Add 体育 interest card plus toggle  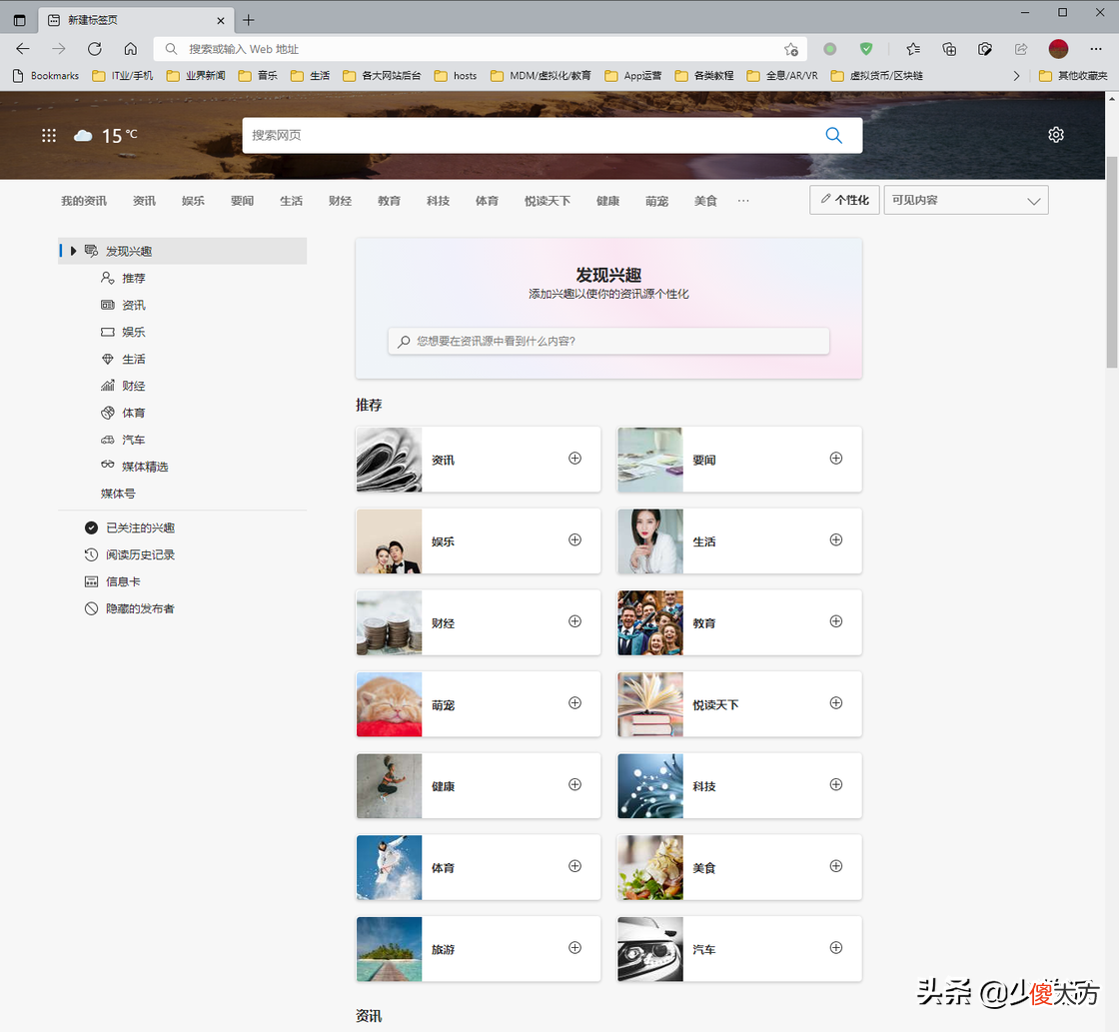(574, 866)
